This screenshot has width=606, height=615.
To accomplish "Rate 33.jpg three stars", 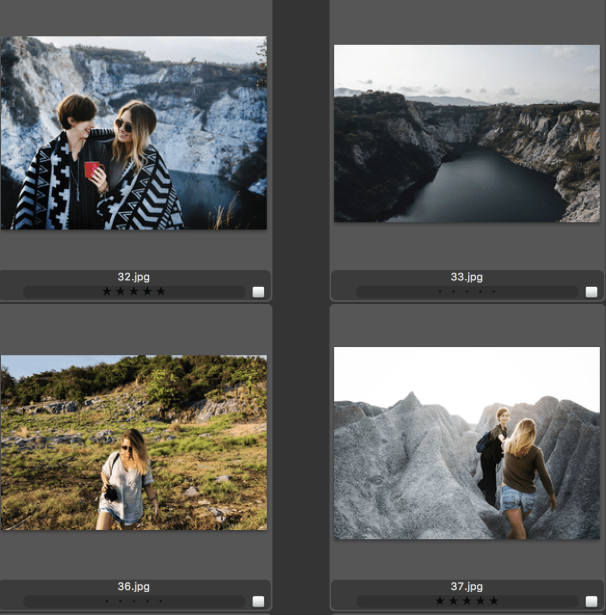I will tap(467, 292).
